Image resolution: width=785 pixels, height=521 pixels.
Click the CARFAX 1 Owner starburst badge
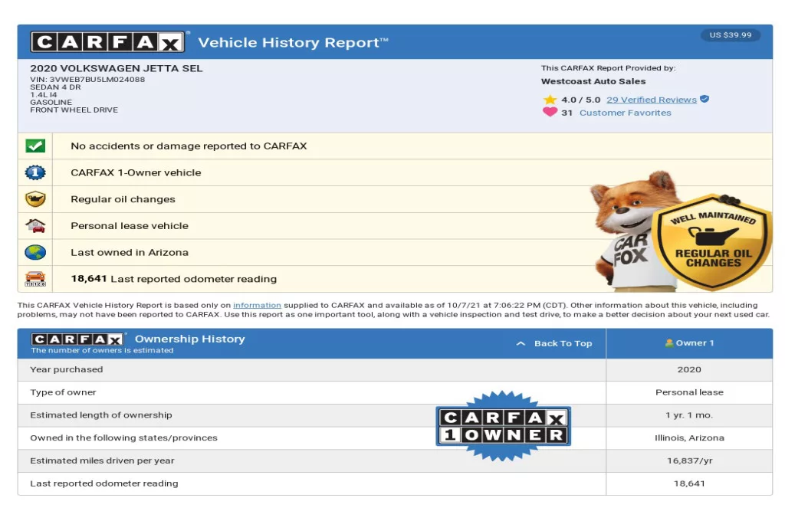(x=504, y=427)
